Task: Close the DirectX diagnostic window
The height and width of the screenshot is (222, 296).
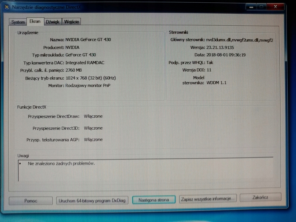Action: point(275,7)
